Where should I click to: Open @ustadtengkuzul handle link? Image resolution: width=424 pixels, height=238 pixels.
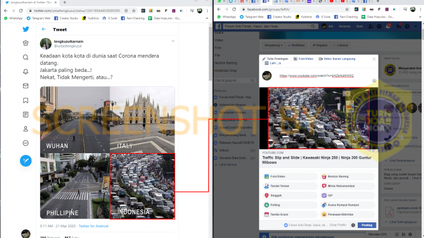[x=68, y=46]
